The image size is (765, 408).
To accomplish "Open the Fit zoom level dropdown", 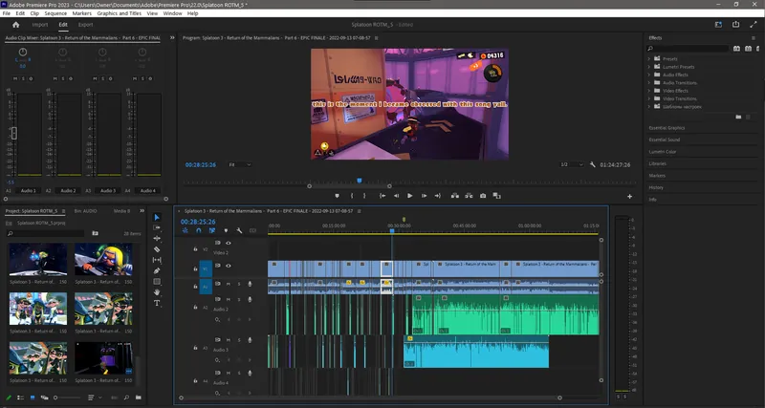I will coord(240,164).
